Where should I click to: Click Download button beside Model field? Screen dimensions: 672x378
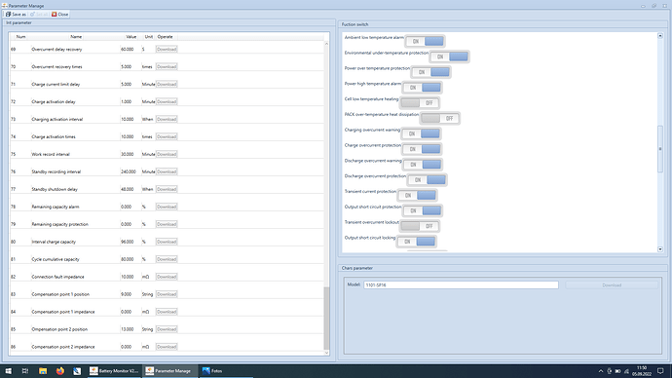point(612,285)
